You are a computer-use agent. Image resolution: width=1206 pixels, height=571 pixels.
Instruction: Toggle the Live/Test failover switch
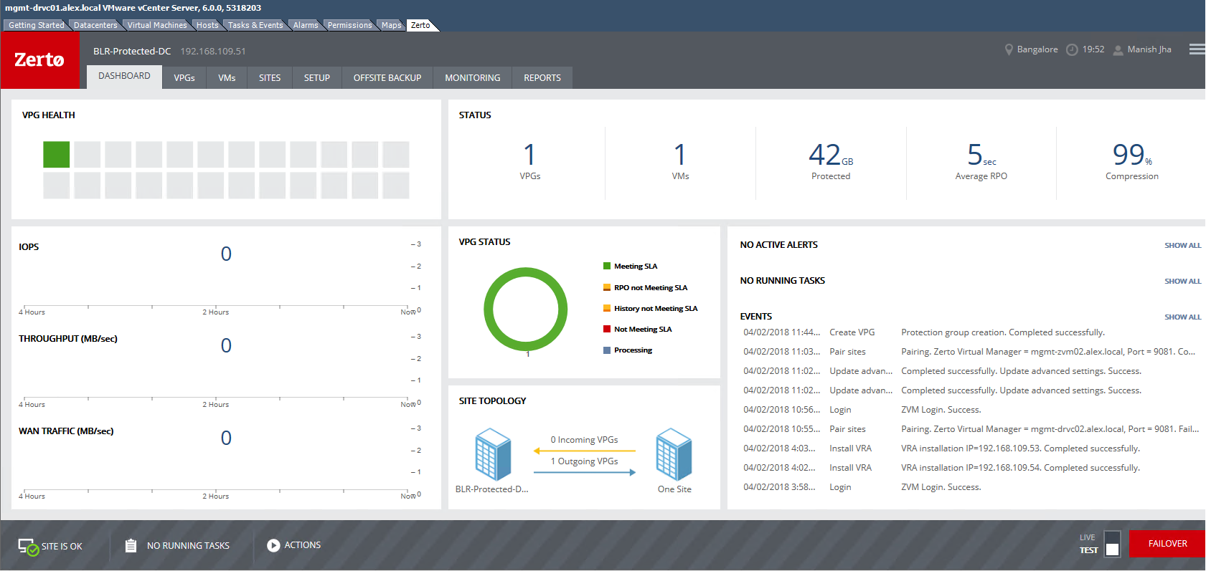(1112, 544)
